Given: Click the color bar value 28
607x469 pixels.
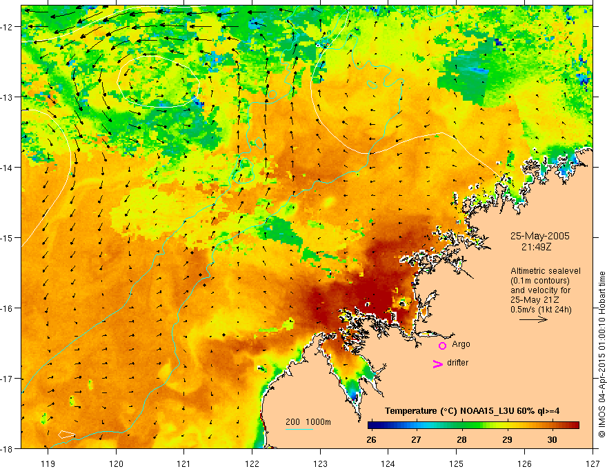Looking at the screenshot, I should (461, 439).
